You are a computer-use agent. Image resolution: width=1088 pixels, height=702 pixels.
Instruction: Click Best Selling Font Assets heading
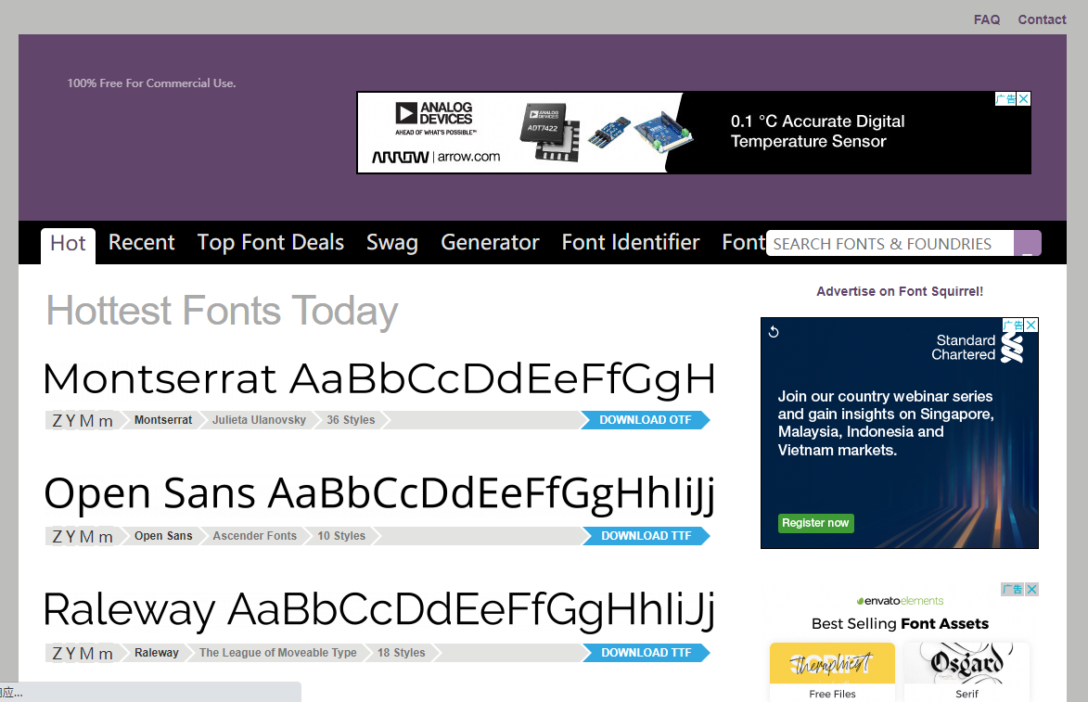[900, 623]
